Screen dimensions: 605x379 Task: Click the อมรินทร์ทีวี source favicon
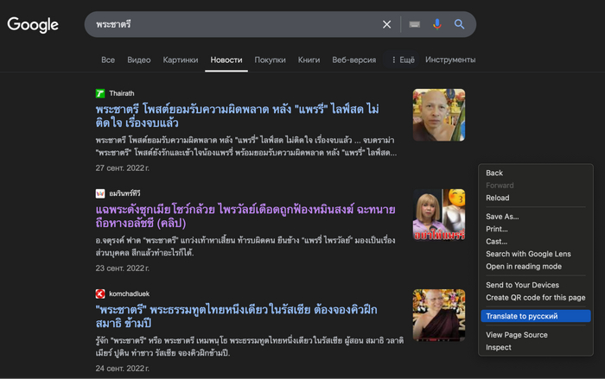click(100, 193)
